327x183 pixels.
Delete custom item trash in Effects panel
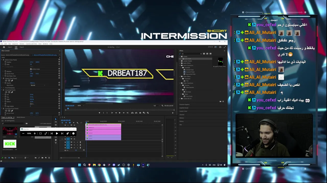[x=223, y=101]
